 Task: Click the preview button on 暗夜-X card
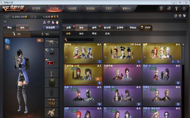click(x=178, y=83)
